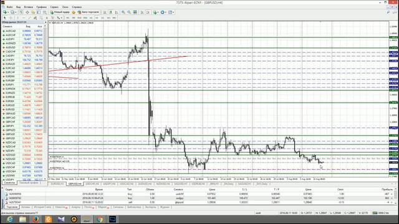Close the Market Watch panel
The width and height of the screenshot is (399, 224).
pos(46,22)
